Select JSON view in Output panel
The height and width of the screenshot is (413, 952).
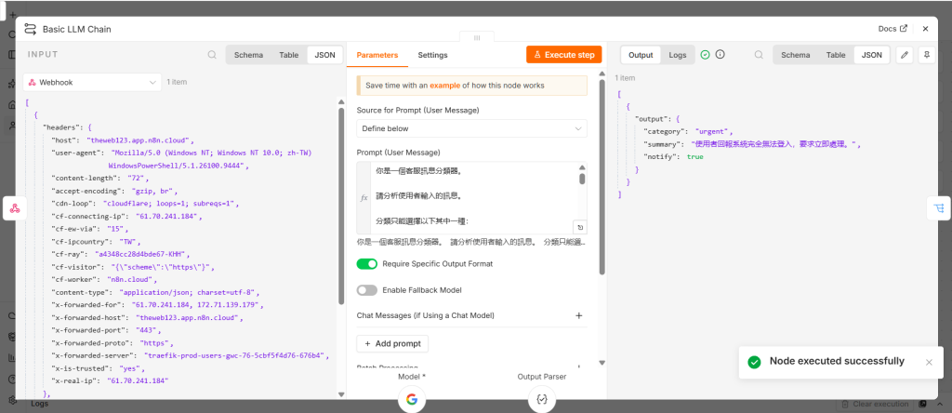[x=872, y=55]
